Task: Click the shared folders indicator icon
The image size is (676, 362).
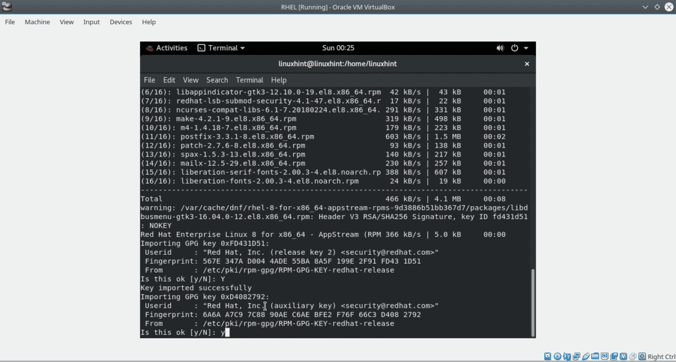Action: click(595, 356)
